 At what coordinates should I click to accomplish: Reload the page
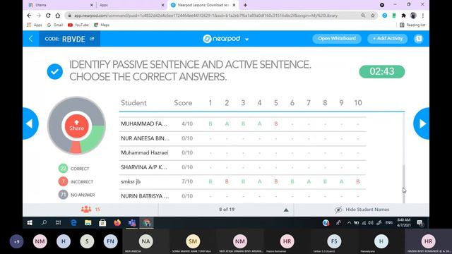pyautogui.click(x=48, y=16)
